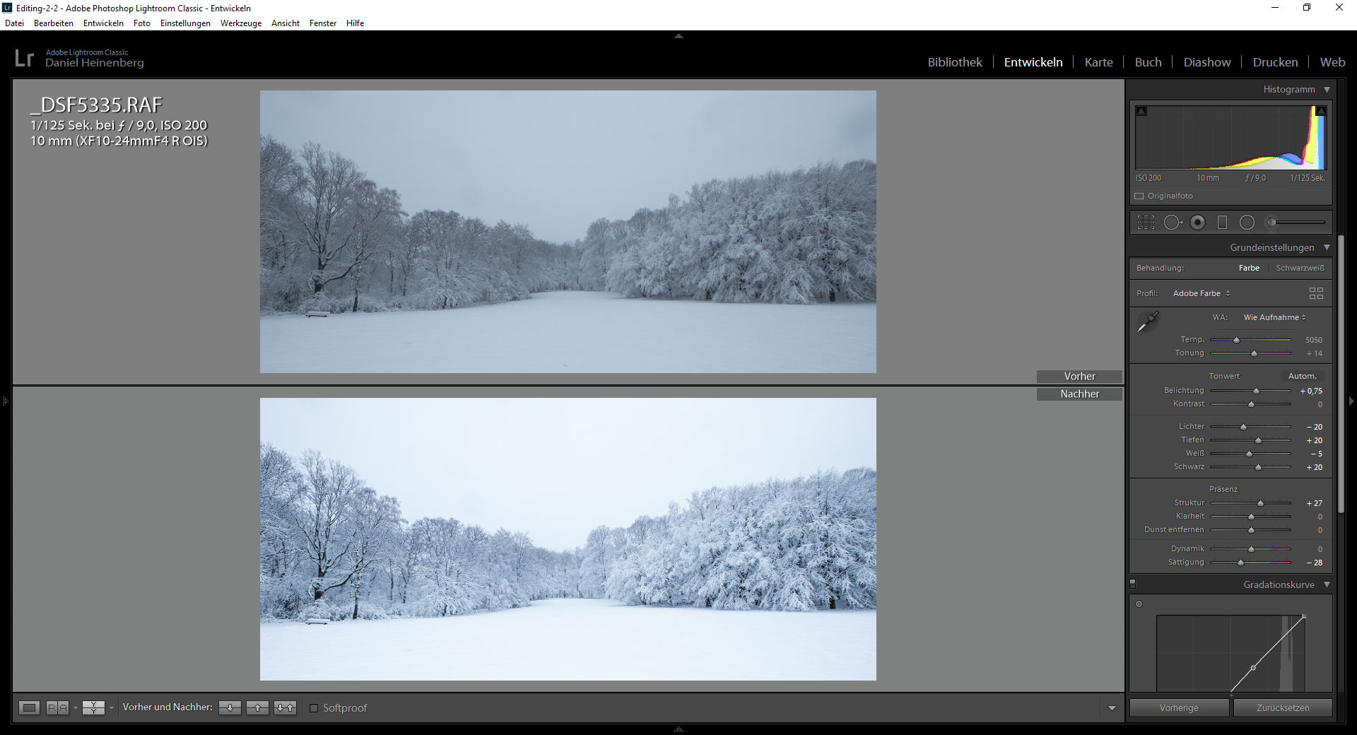1357x735 pixels.
Task: Activate the Radial Filter tool
Action: pos(1247,223)
